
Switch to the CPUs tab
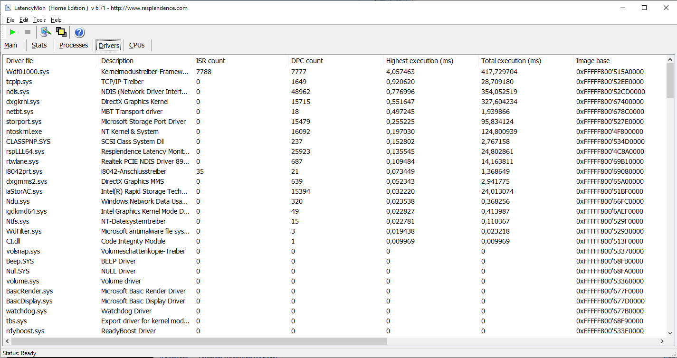point(137,46)
